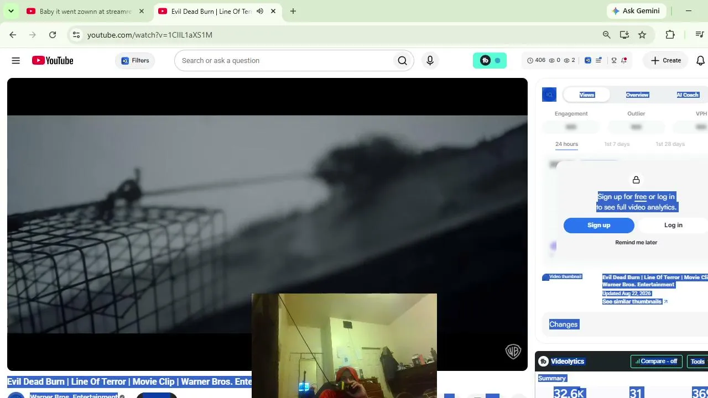Mute the Evil Dead Burn tab audio
This screenshot has width=708, height=398.
(x=260, y=11)
